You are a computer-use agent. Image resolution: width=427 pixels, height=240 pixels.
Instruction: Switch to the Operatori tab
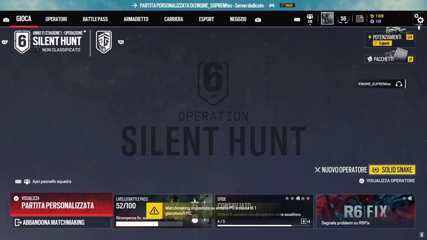pyautogui.click(x=56, y=19)
